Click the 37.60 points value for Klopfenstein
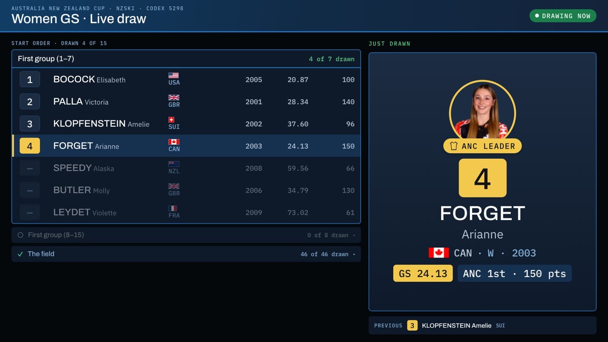Screen dimensions: 608x342 coord(298,124)
